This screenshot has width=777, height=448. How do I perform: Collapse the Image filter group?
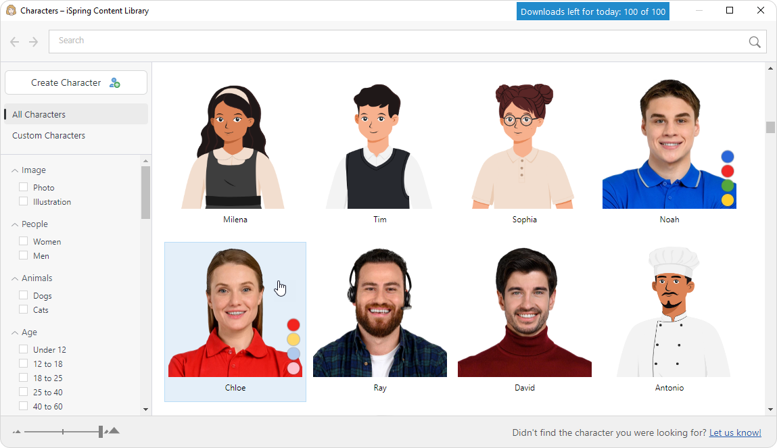[x=15, y=171]
